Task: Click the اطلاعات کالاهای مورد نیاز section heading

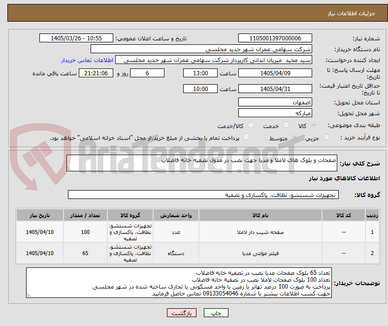Action: 344,178
